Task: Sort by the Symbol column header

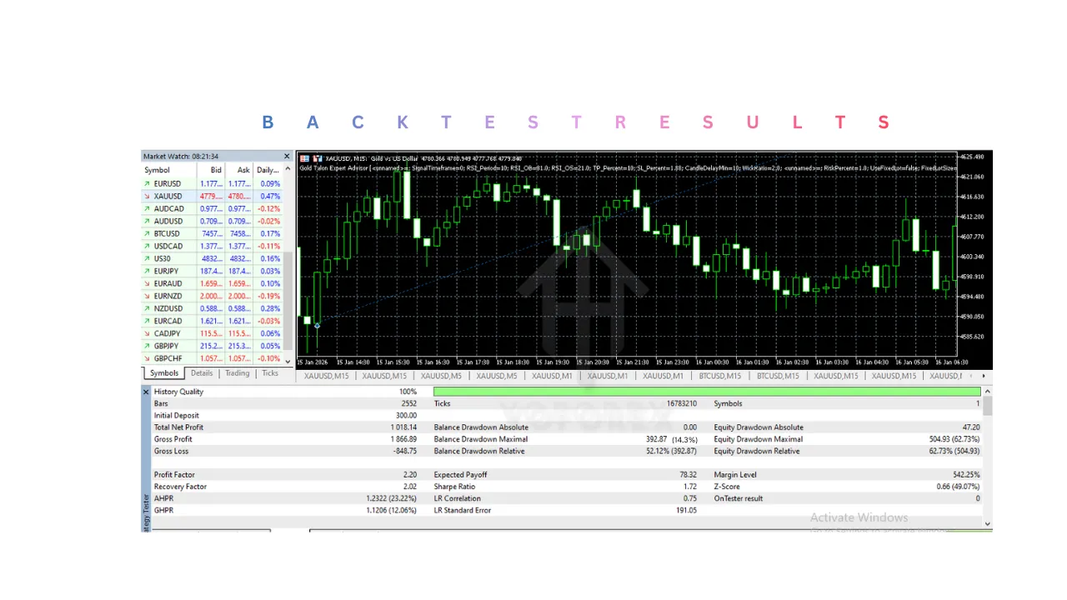Action: coord(157,170)
